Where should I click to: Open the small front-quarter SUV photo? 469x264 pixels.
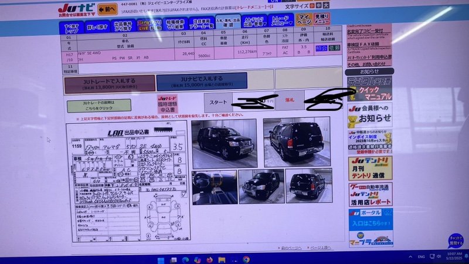click(x=261, y=187)
